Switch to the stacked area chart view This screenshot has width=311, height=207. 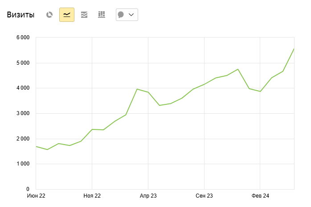84,15
